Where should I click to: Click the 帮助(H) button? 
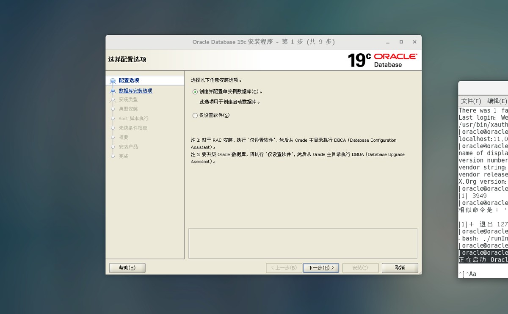(127, 268)
